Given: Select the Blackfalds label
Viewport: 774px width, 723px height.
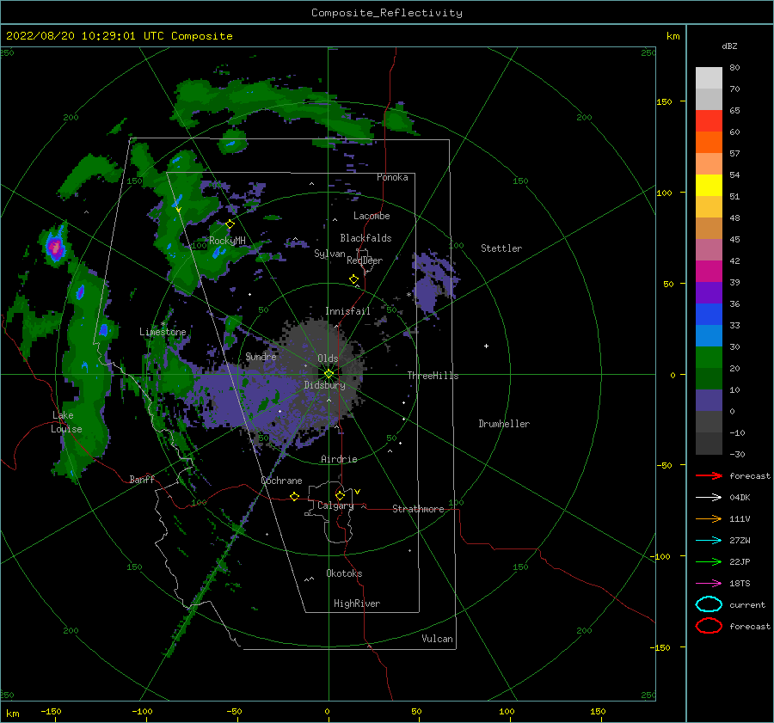Looking at the screenshot, I should 365,238.
